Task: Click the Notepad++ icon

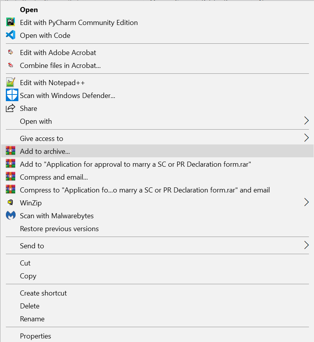Action: click(x=11, y=82)
